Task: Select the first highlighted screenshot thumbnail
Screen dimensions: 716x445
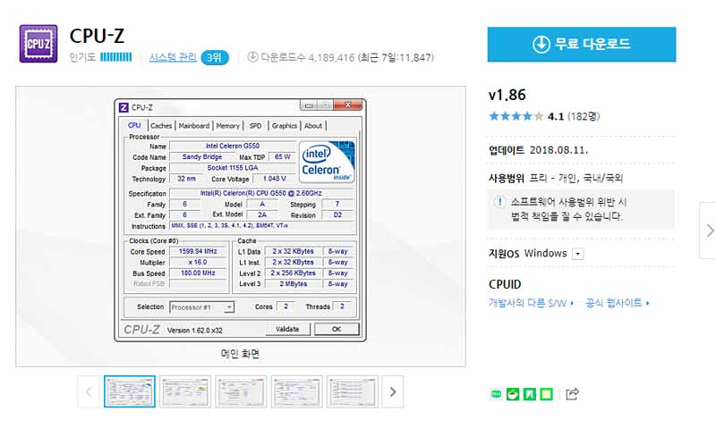Action: [130, 391]
